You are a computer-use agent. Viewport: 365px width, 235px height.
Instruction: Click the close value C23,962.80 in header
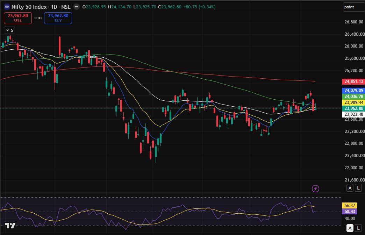(170, 7)
